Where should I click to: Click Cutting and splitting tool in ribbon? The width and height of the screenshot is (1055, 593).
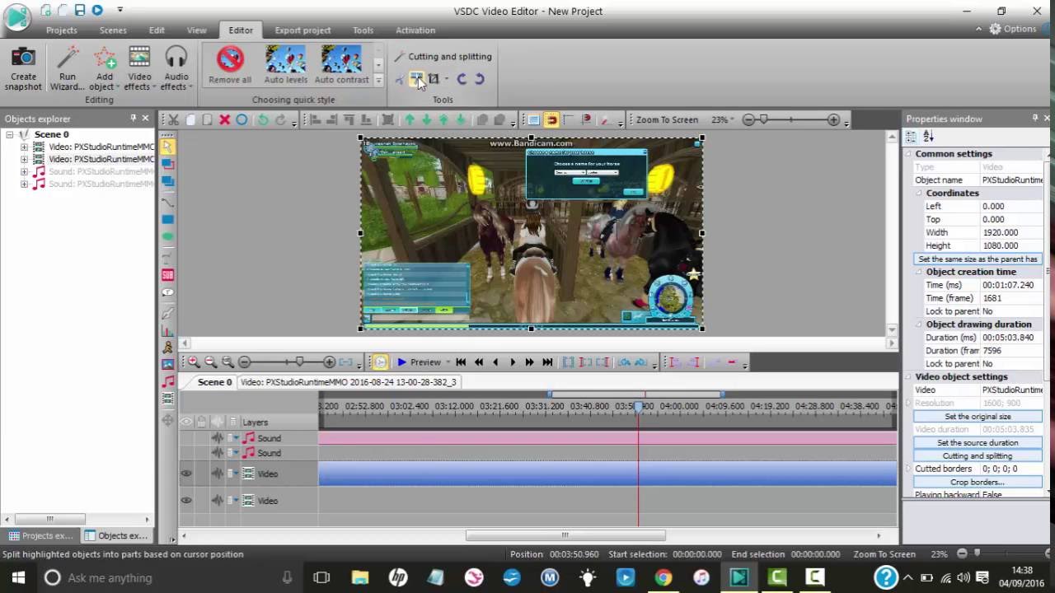[x=443, y=57]
